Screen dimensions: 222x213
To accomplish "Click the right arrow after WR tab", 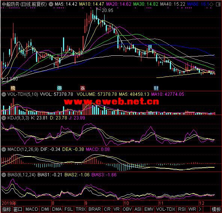I will pos(200,209).
